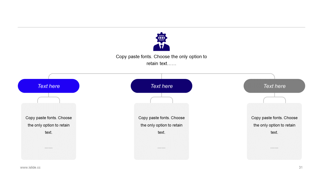Select the bracket connector under navy pill
Viewport: 323px width, 181px height.
[x=161, y=98]
